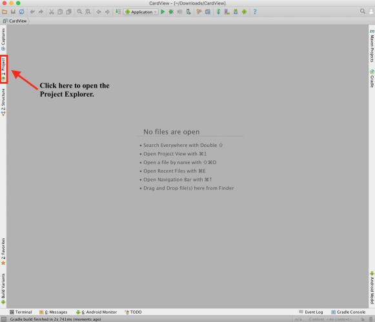Open the 0: Messages tool window
Screen dimensions: 375x322
click(x=54, y=312)
